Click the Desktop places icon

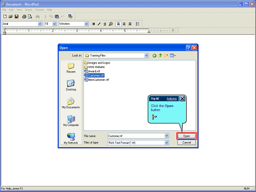(x=71, y=85)
